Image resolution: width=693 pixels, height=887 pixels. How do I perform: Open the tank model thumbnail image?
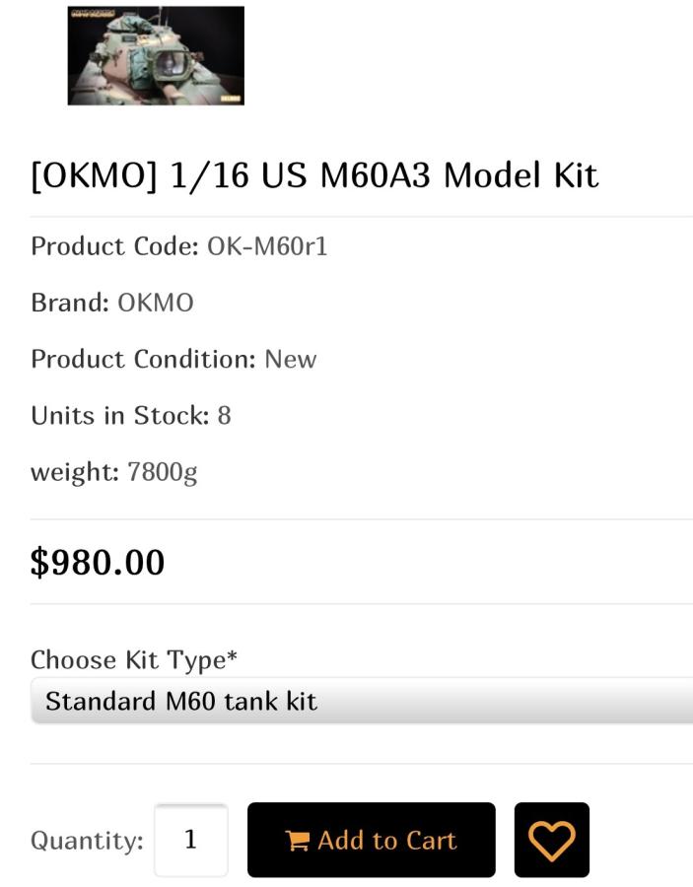pyautogui.click(x=156, y=55)
